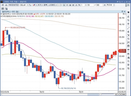Click the zoom slider at bottom

point(108,94)
